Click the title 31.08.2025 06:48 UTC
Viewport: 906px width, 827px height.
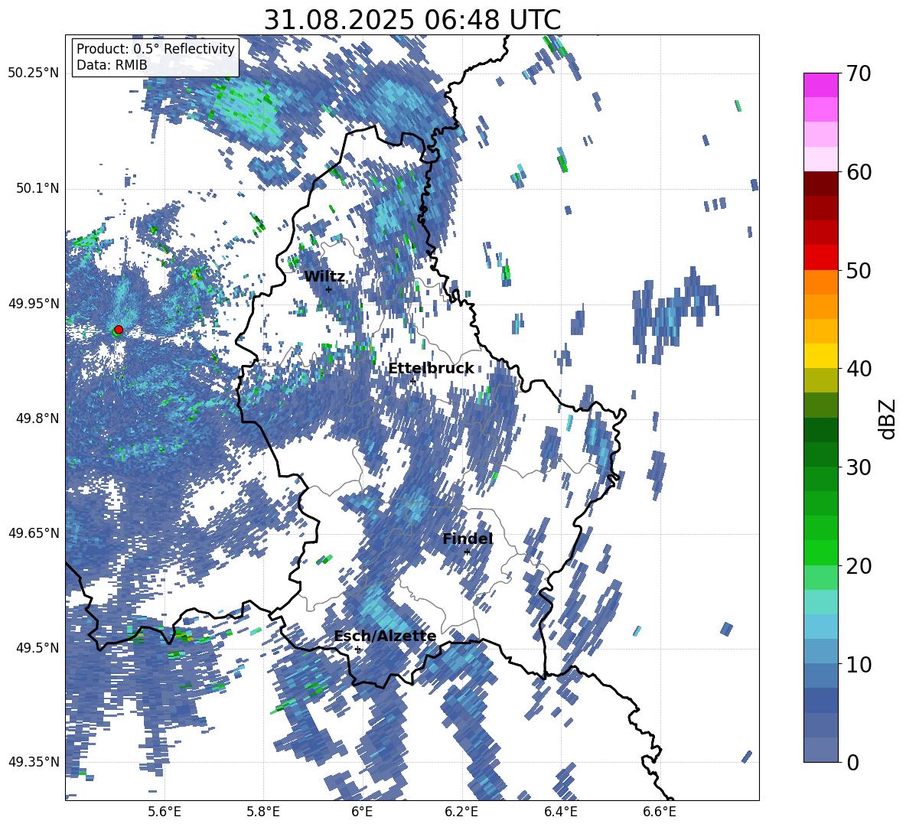tap(412, 20)
